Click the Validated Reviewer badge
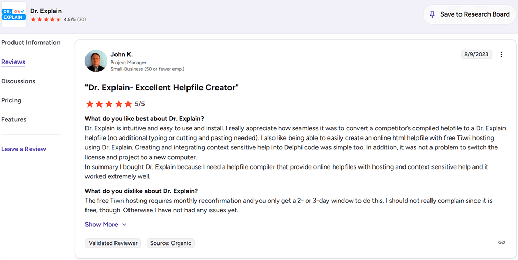 pyautogui.click(x=113, y=243)
